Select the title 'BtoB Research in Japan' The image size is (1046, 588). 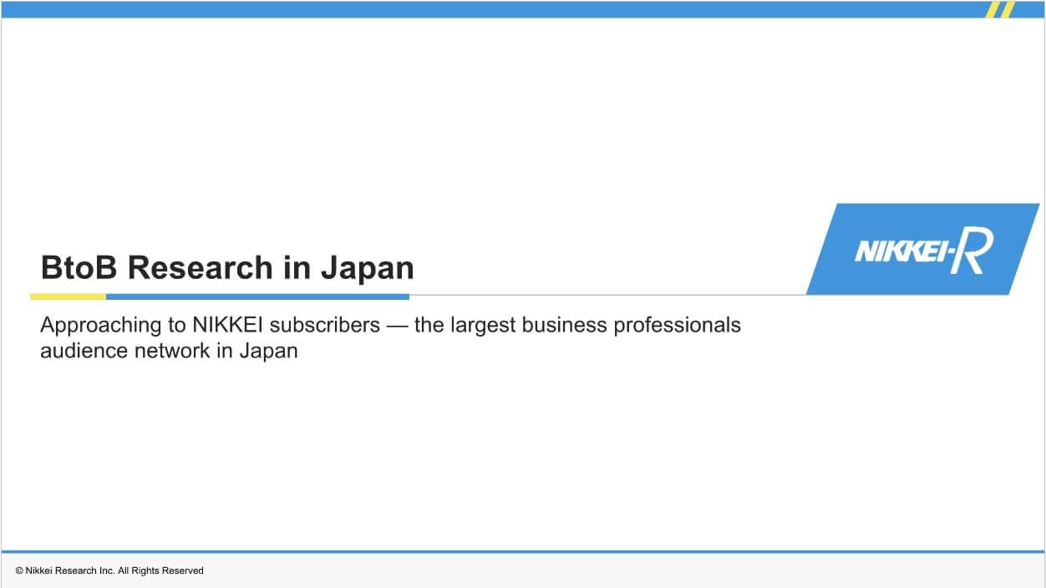(x=227, y=268)
